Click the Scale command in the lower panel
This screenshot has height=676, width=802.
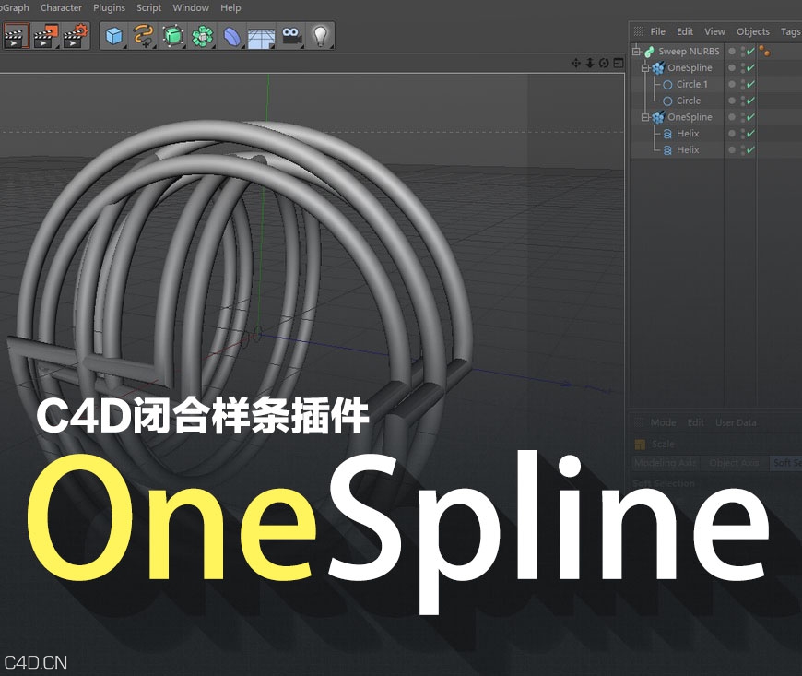[665, 444]
